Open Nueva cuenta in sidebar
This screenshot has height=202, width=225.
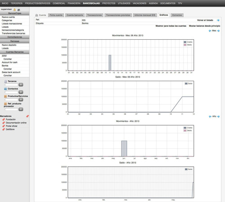[8, 17]
